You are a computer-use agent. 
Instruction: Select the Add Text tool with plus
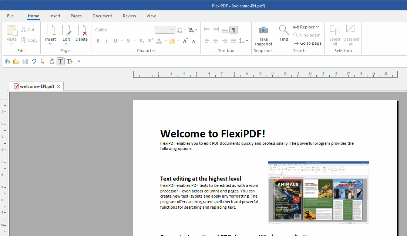point(70,61)
